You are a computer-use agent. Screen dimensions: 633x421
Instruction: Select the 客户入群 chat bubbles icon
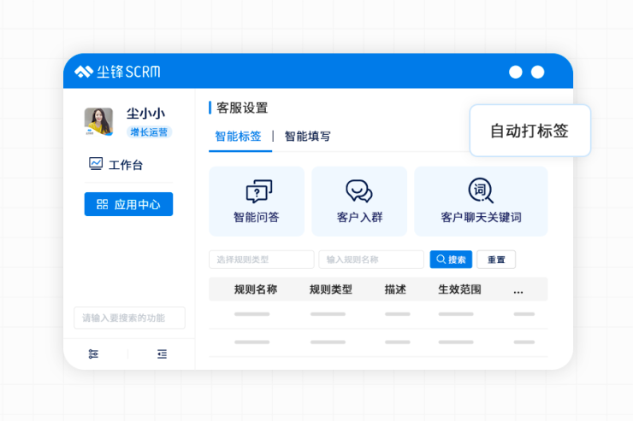pyautogui.click(x=359, y=190)
